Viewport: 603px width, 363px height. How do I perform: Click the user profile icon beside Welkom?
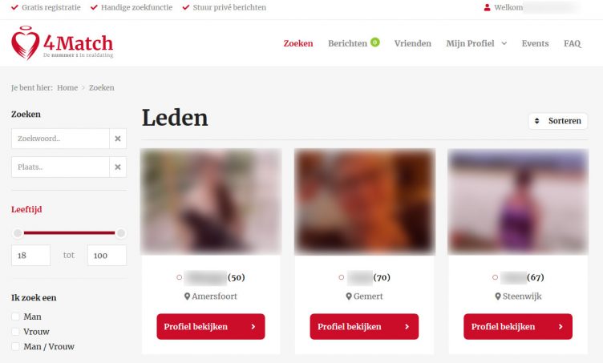click(487, 7)
